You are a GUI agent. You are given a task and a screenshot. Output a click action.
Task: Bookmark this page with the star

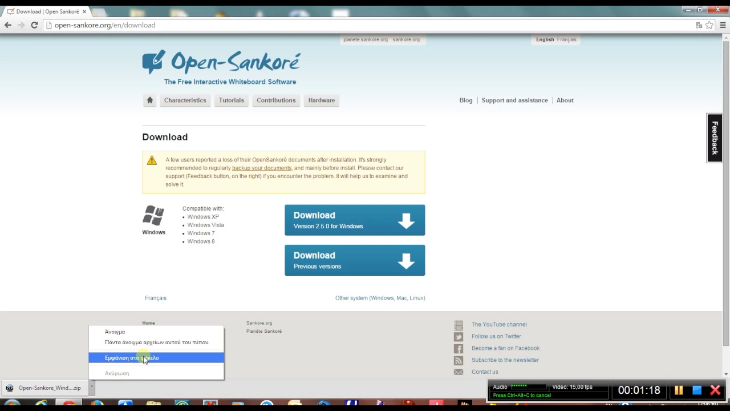coord(709,25)
